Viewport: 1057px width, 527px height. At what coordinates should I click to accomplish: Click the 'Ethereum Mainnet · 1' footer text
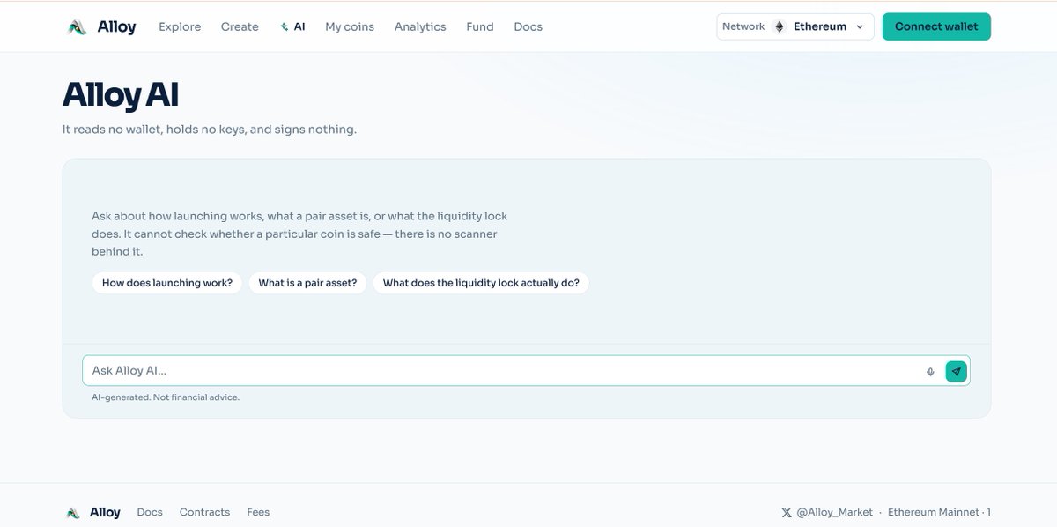click(x=939, y=513)
